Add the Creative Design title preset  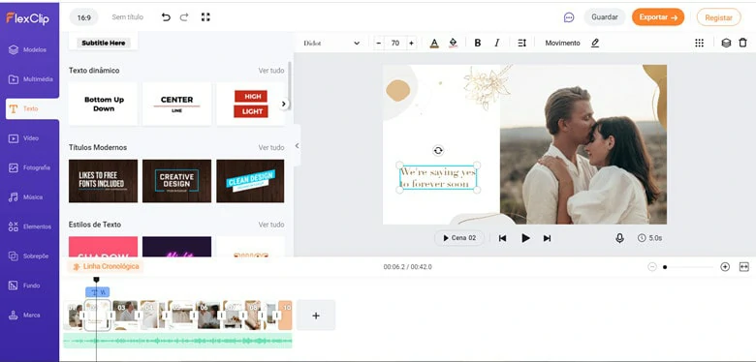[x=177, y=181]
